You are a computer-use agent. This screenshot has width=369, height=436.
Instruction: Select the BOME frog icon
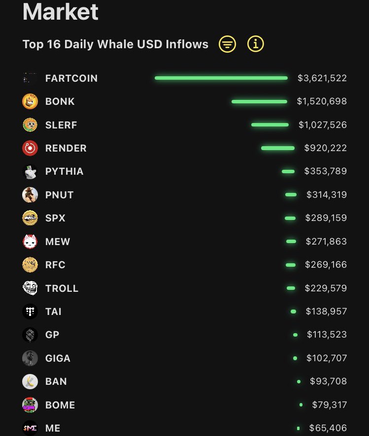point(30,405)
